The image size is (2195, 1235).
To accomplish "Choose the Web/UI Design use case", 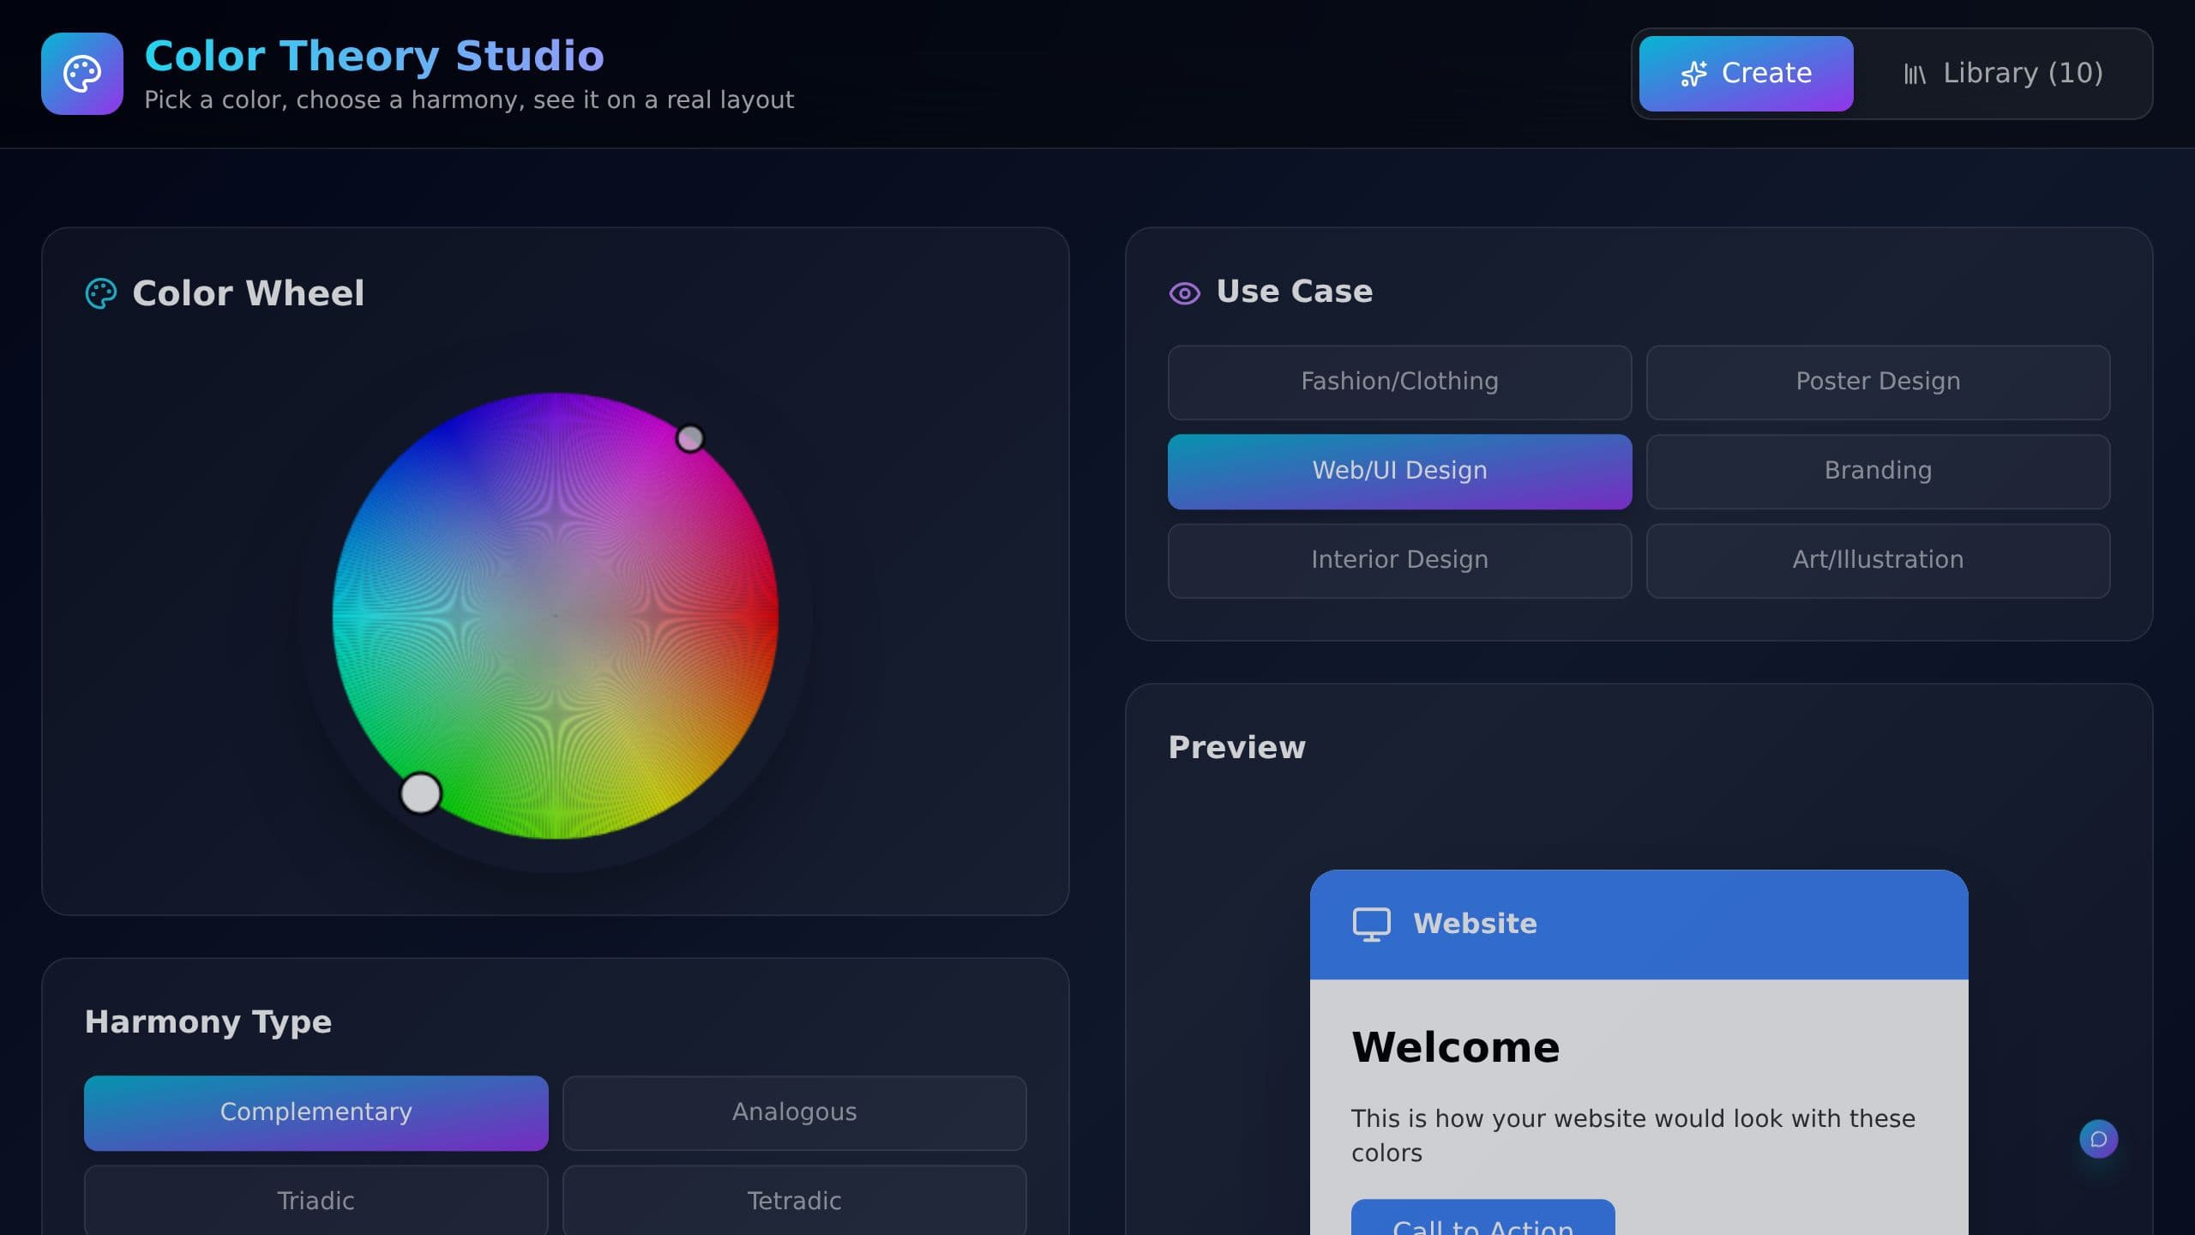I will pos(1399,472).
